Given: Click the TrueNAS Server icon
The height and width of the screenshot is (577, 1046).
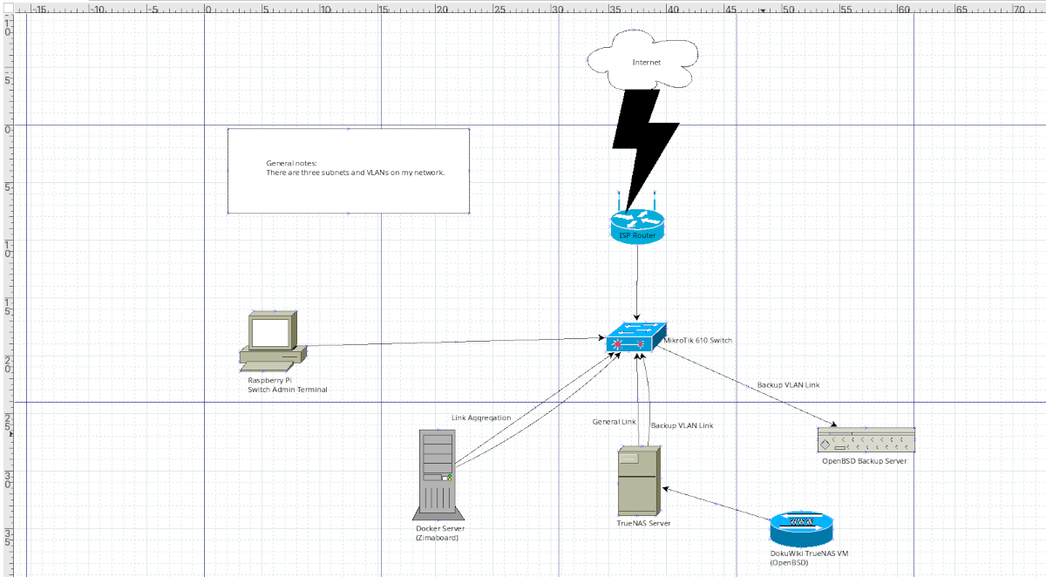Looking at the screenshot, I should click(x=639, y=479).
